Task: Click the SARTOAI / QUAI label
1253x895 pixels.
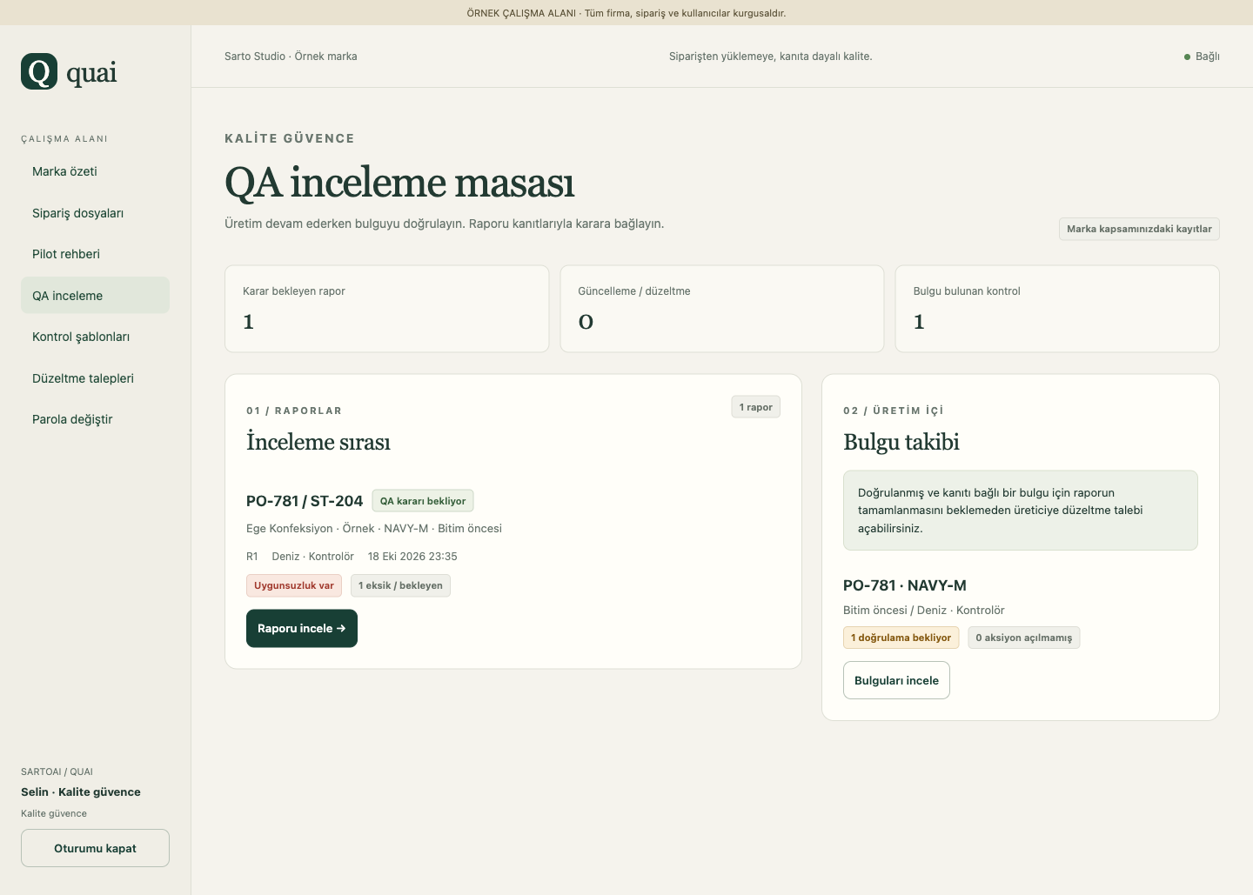Action: click(57, 771)
